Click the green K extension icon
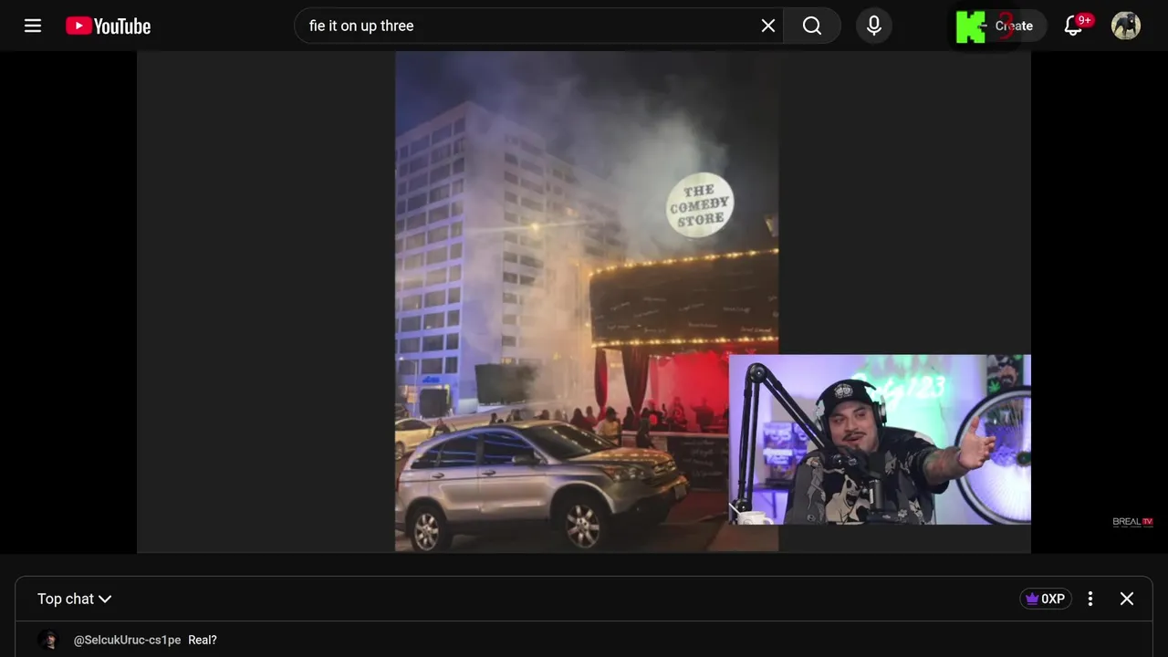The height and width of the screenshot is (657, 1168). (970, 26)
